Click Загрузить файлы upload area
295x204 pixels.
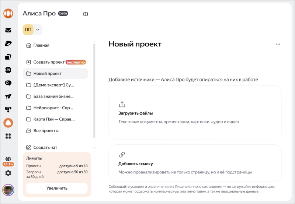click(195, 113)
